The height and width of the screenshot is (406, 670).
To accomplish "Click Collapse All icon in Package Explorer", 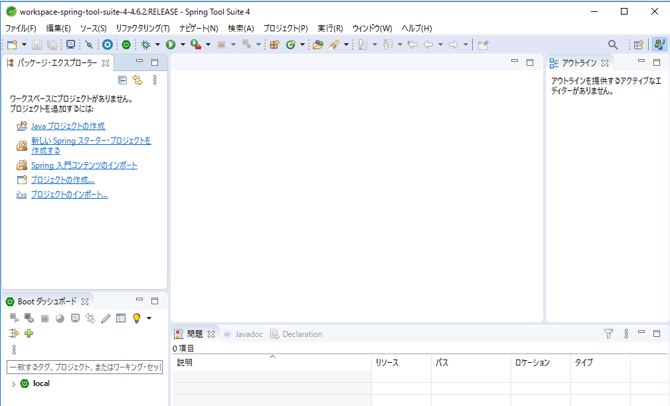I will 122,80.
